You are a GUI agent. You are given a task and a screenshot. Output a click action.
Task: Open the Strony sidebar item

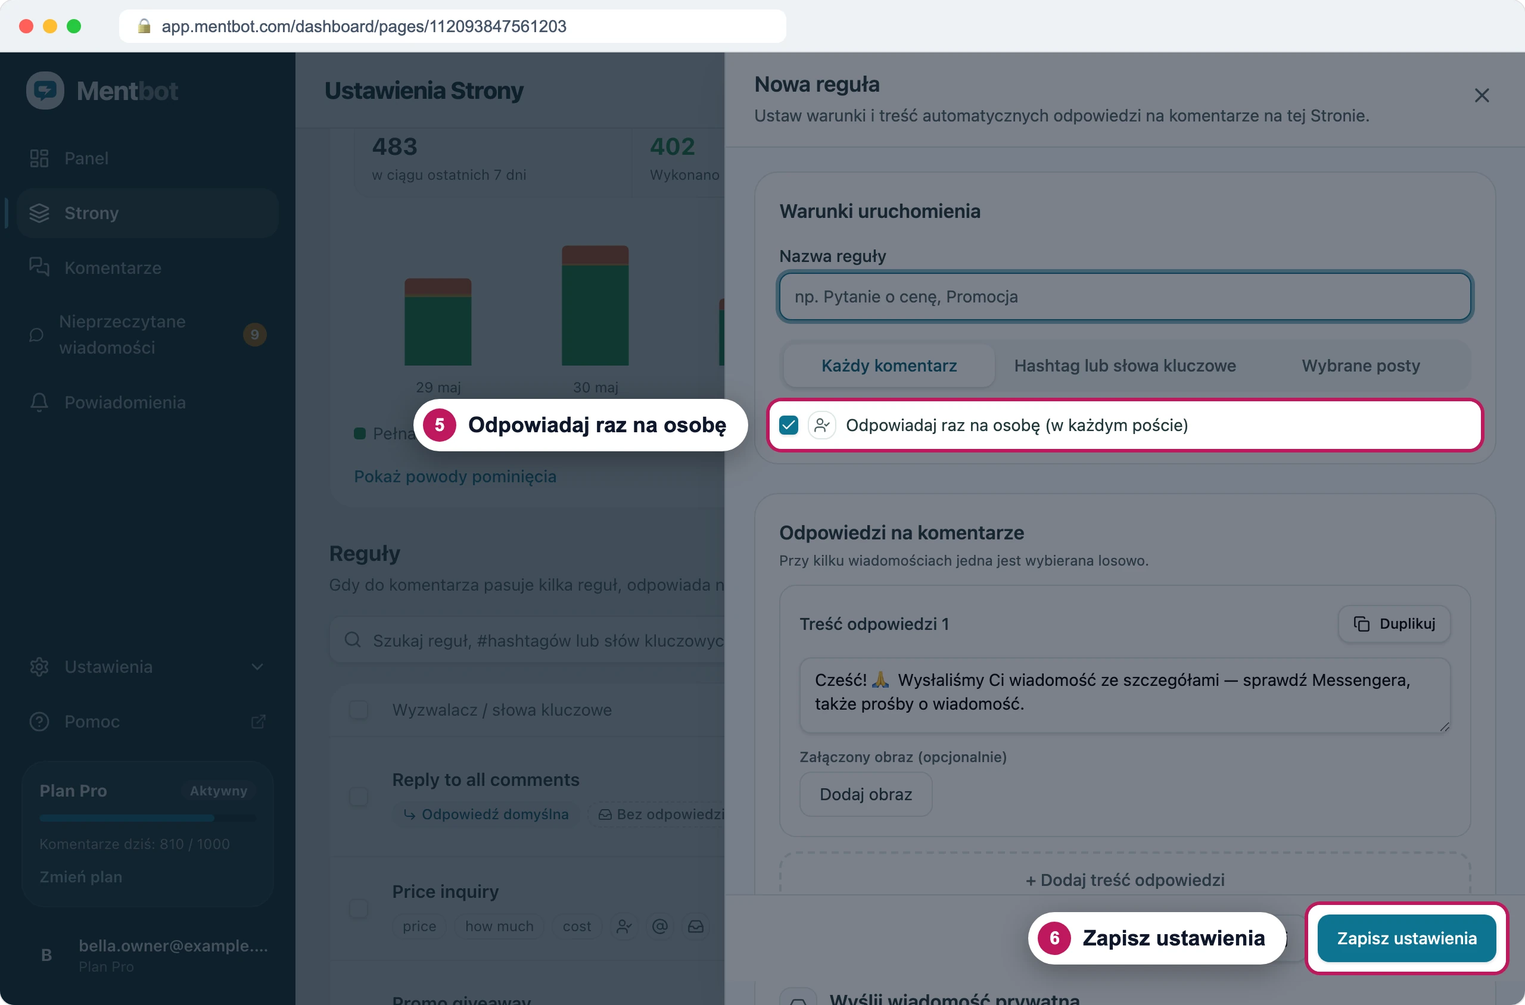coord(148,213)
